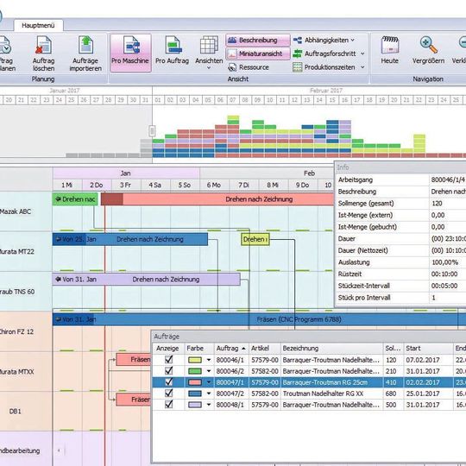Click Rüstzeit value 00:10:00
Image resolution: width=466 pixels, height=466 pixels.
click(444, 274)
